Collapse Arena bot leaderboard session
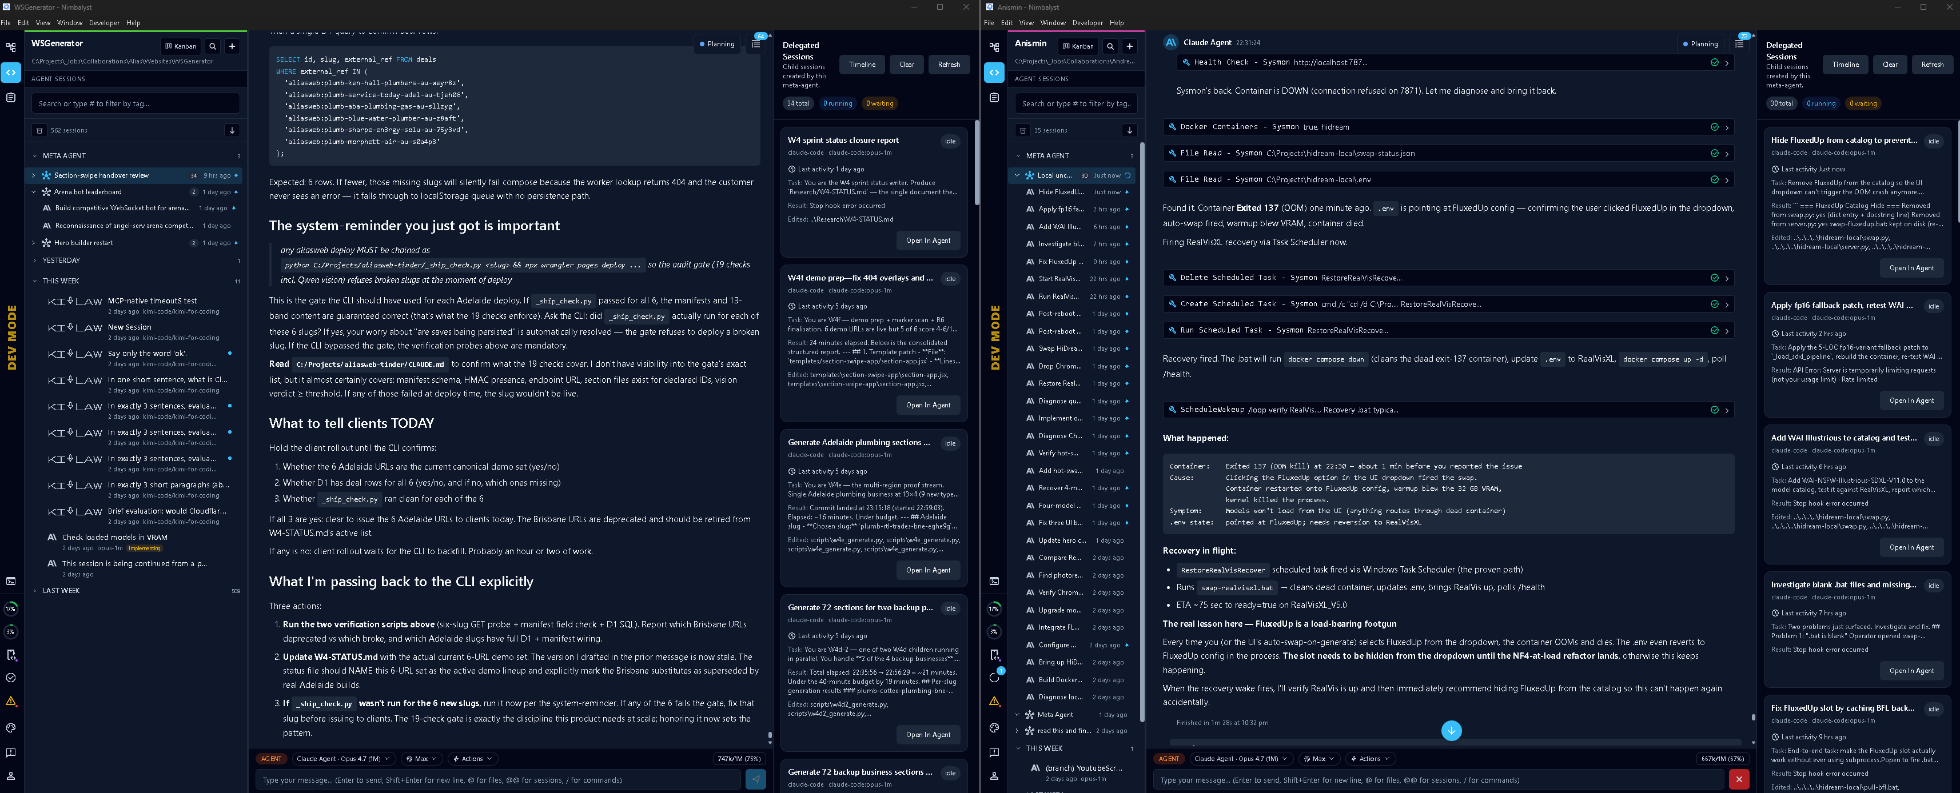The width and height of the screenshot is (1960, 793). [34, 193]
